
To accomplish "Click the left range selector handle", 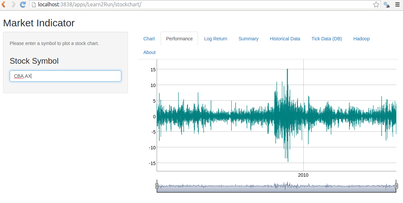I will coord(157,186).
